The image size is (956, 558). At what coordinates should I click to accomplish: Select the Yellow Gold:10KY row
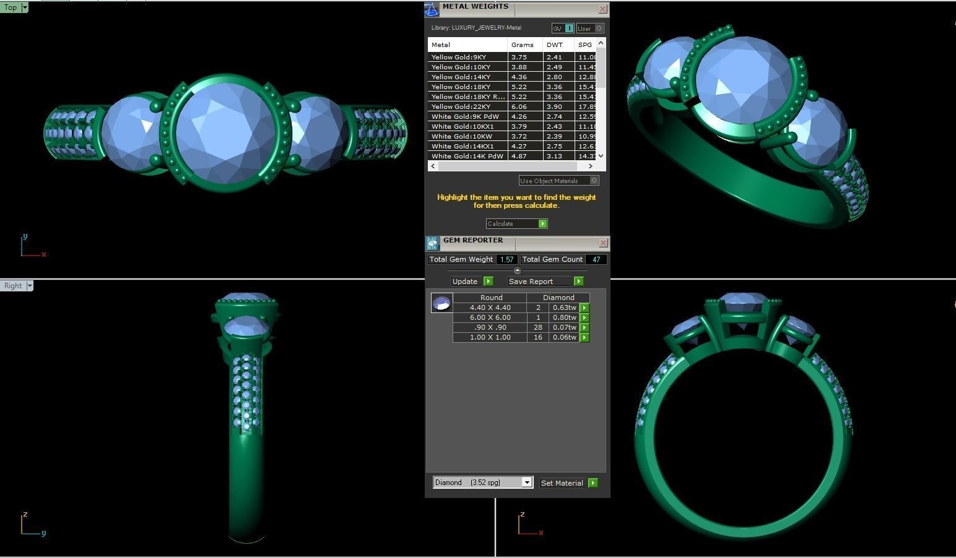tap(512, 67)
